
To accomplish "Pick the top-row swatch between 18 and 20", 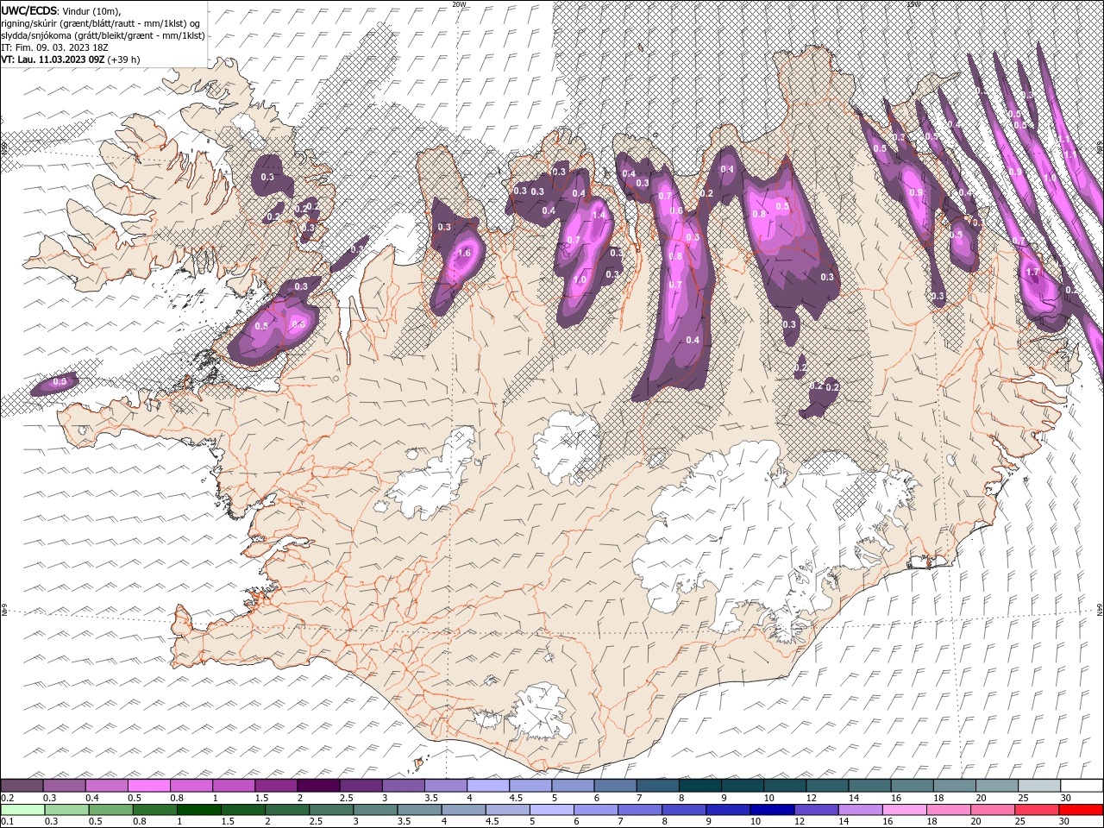I will (x=955, y=786).
